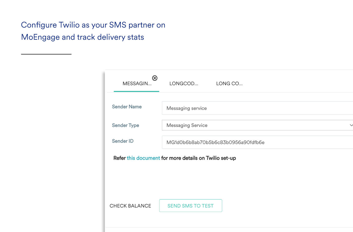Viewport: 353px width, 232px height.
Task: Click the 'Configure Twilio as your SMS partner' heading
Action: pyautogui.click(x=93, y=31)
